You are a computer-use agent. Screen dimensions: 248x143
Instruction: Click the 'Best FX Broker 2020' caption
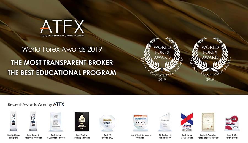pyautogui.click(x=107, y=136)
